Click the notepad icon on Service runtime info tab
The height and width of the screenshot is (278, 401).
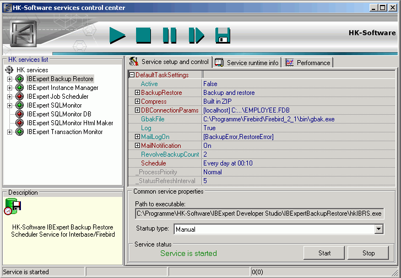pyautogui.click(x=219, y=62)
